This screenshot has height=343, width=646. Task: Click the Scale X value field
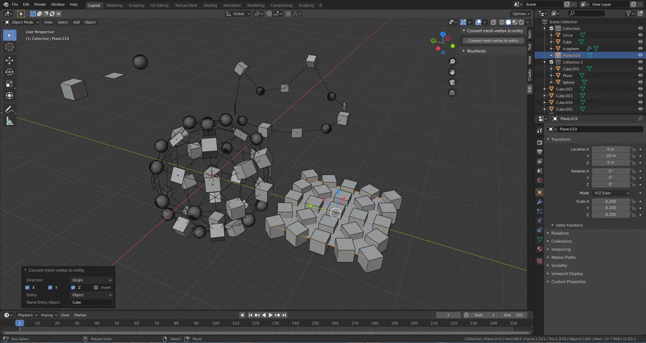pyautogui.click(x=610, y=201)
